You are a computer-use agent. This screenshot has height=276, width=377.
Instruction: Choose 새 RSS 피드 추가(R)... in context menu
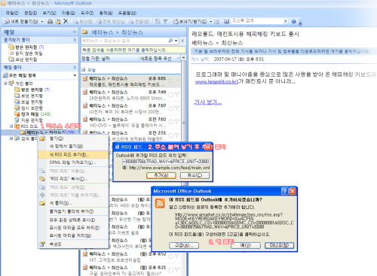click(73, 154)
